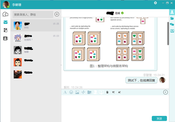Select the VC toolbar button

(x=113, y=92)
